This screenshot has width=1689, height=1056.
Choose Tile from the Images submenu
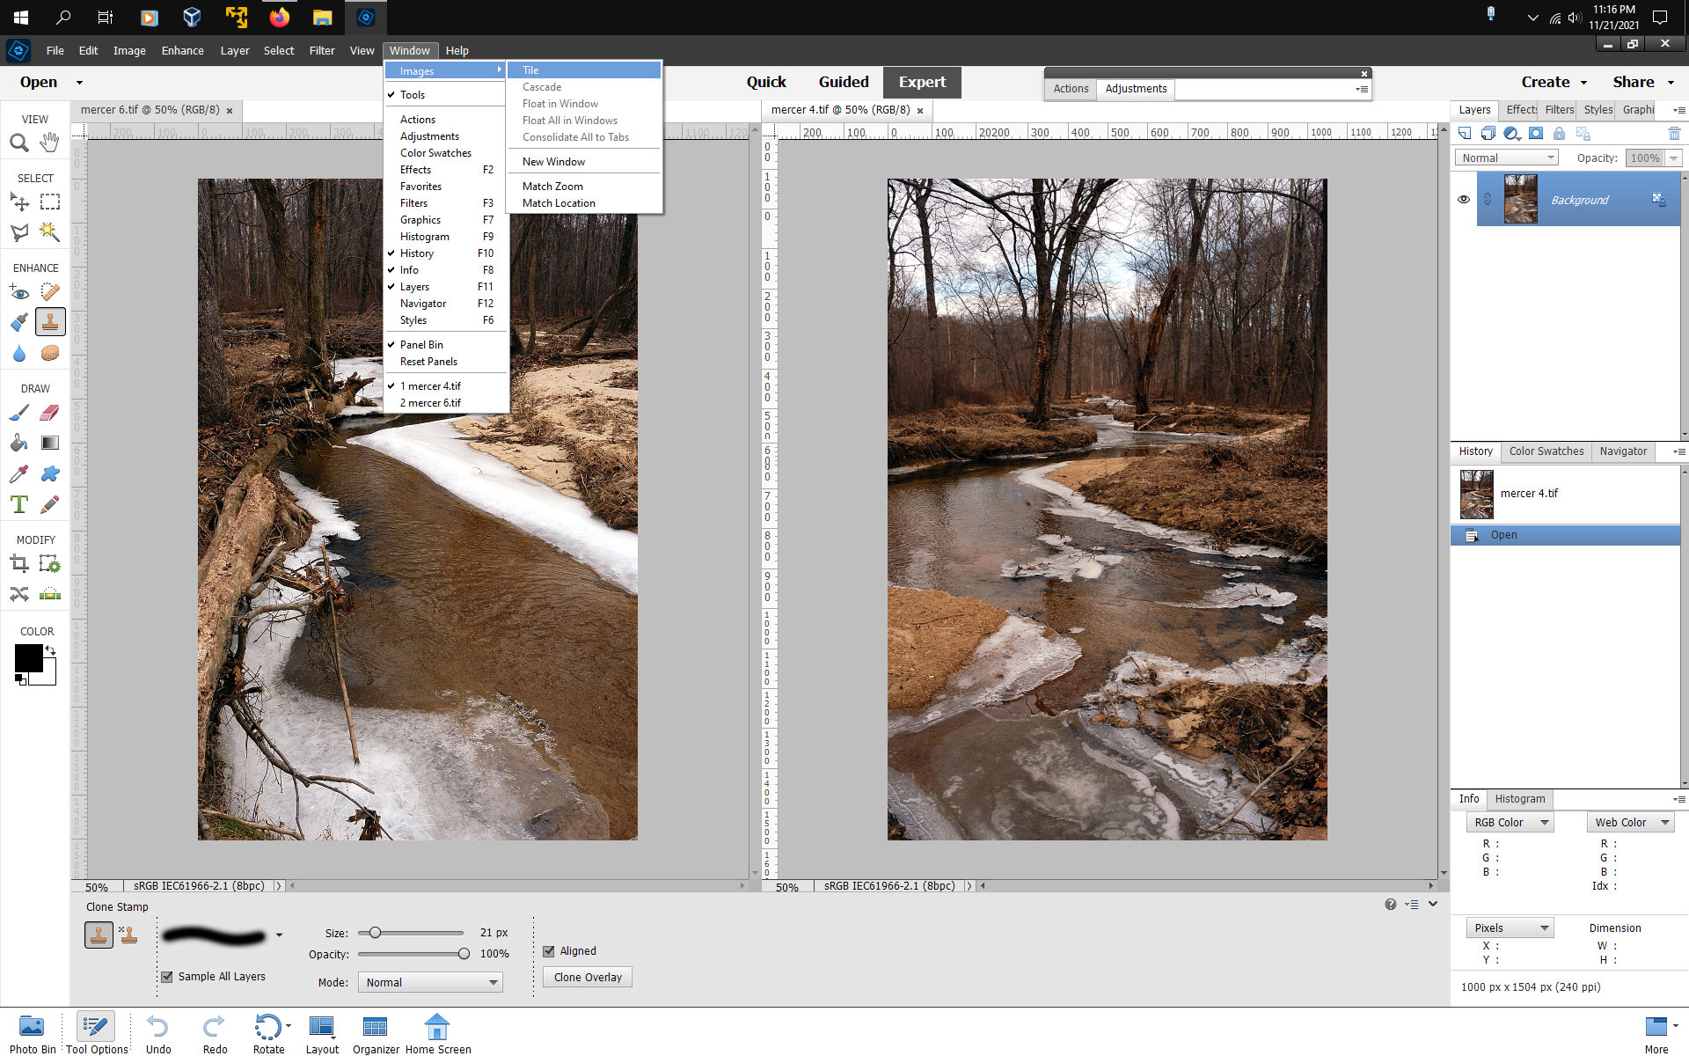pyautogui.click(x=530, y=70)
